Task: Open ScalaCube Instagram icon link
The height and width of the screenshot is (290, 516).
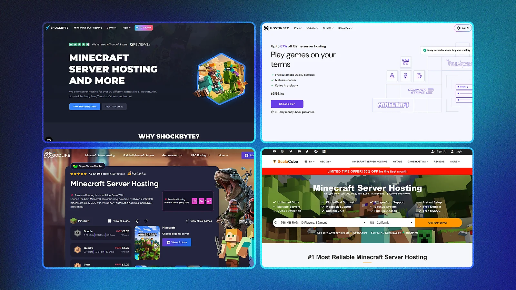Action: 282,151
